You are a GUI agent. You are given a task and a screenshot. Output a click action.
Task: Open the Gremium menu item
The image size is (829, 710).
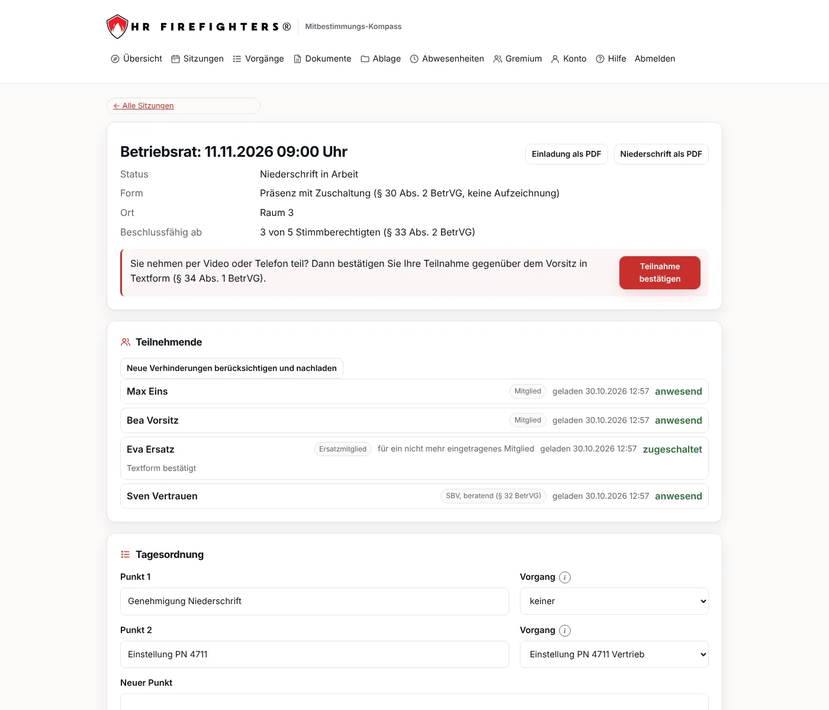pyautogui.click(x=518, y=59)
